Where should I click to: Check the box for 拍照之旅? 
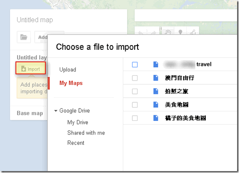point(135,91)
